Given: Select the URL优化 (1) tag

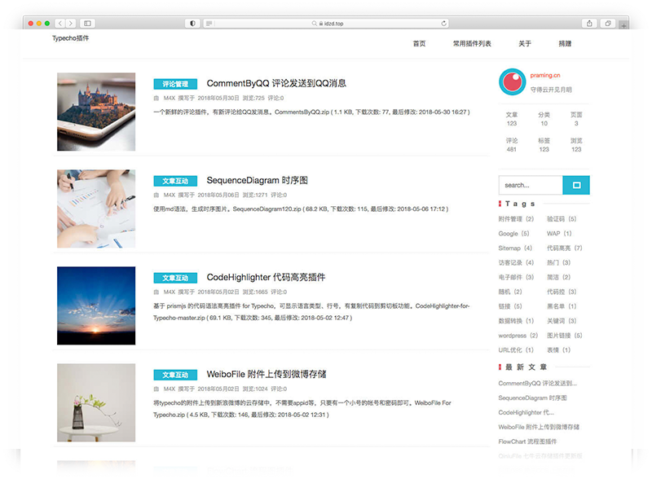Looking at the screenshot, I should (516, 349).
